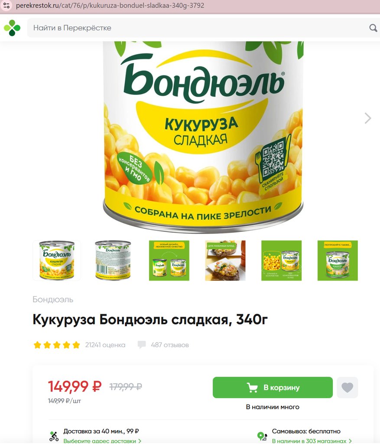This screenshot has width=380, height=444.
Task: Select thumbnail showing can back with barcode
Action: click(113, 261)
